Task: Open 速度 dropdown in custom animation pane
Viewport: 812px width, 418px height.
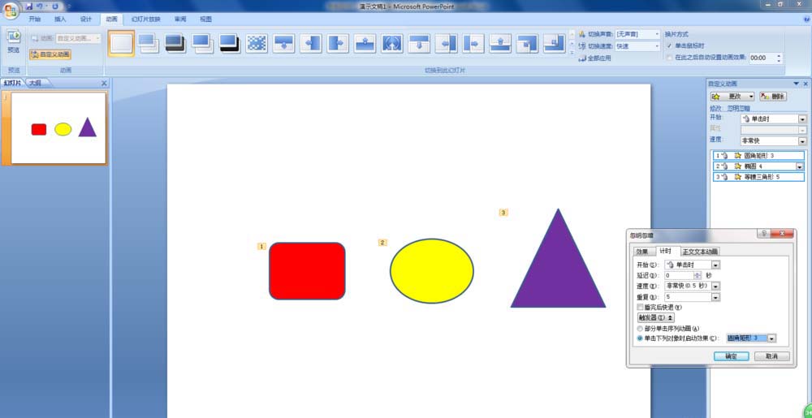Action: [802, 140]
